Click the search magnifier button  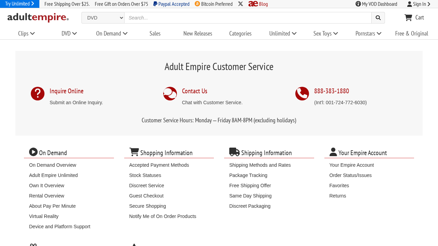(378, 18)
